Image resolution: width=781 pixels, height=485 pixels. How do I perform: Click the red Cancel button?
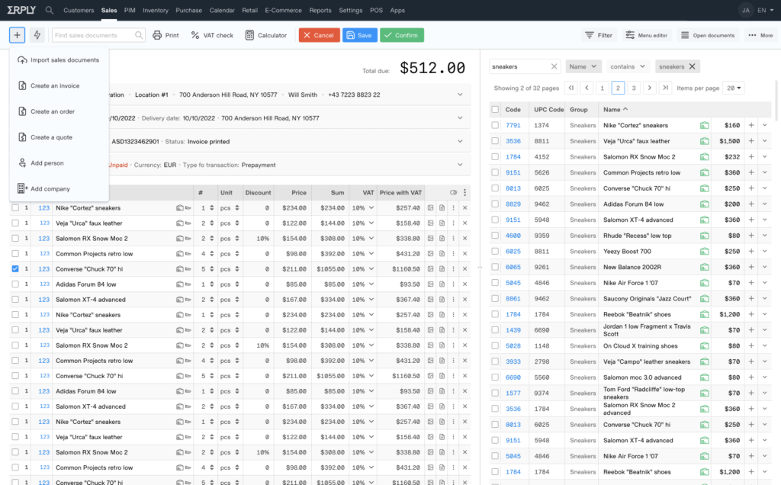pos(319,35)
